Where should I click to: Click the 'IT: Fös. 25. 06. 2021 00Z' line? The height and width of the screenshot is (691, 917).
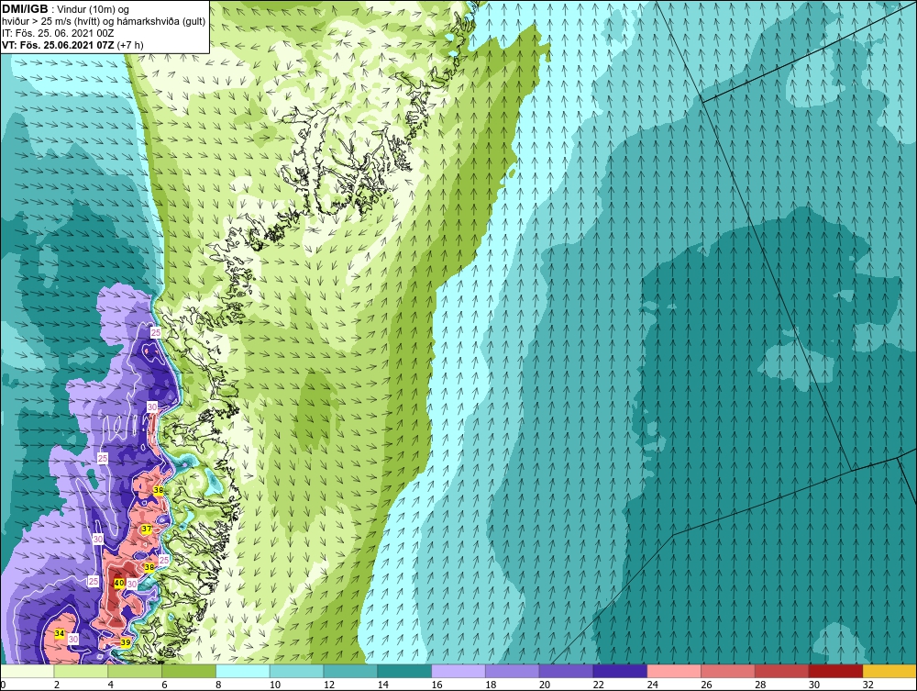(x=57, y=33)
